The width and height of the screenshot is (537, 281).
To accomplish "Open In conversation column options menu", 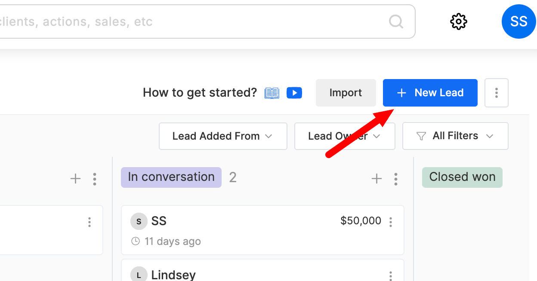I will (396, 179).
